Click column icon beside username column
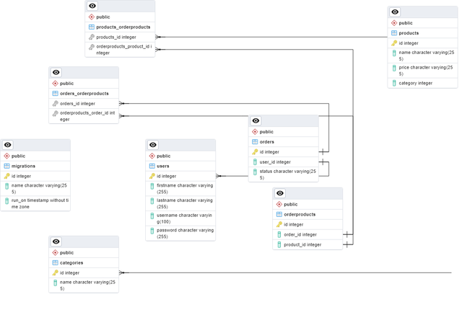 [152, 216]
